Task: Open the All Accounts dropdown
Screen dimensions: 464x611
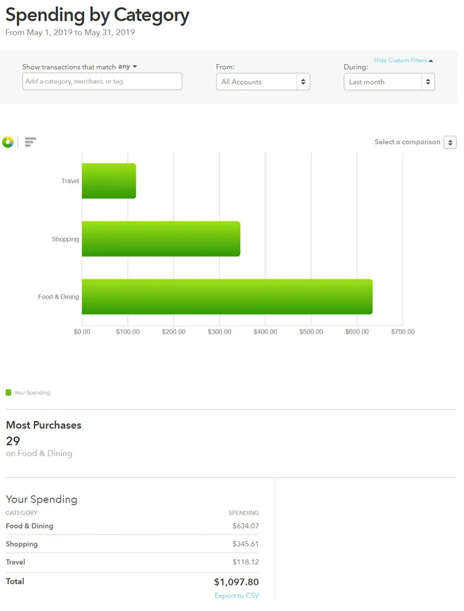Action: click(x=263, y=82)
